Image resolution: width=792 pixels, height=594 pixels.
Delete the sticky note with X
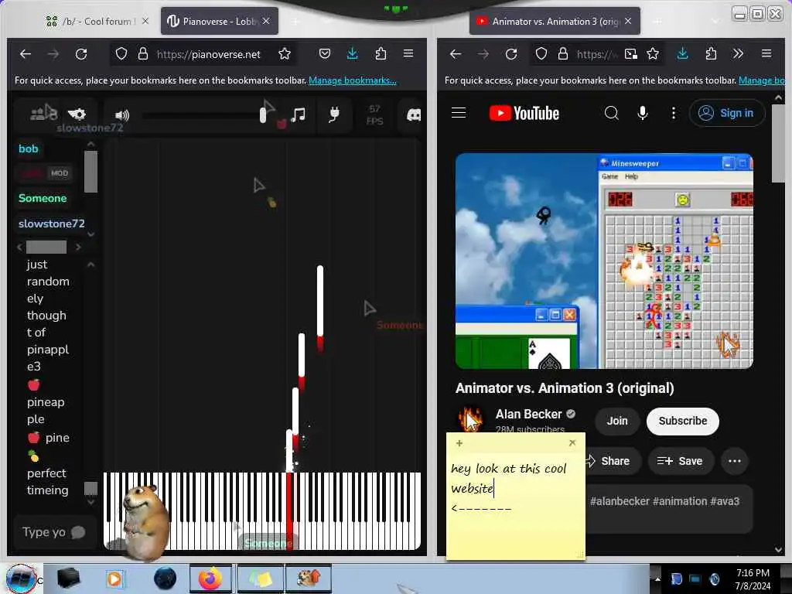pos(572,443)
